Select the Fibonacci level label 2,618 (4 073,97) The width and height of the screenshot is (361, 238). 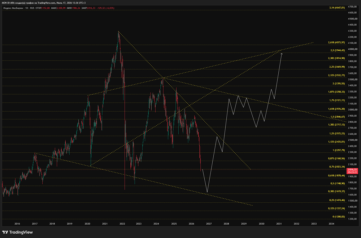point(336,42)
